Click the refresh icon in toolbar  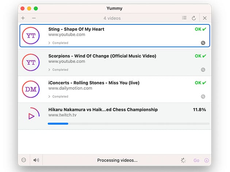(194, 18)
